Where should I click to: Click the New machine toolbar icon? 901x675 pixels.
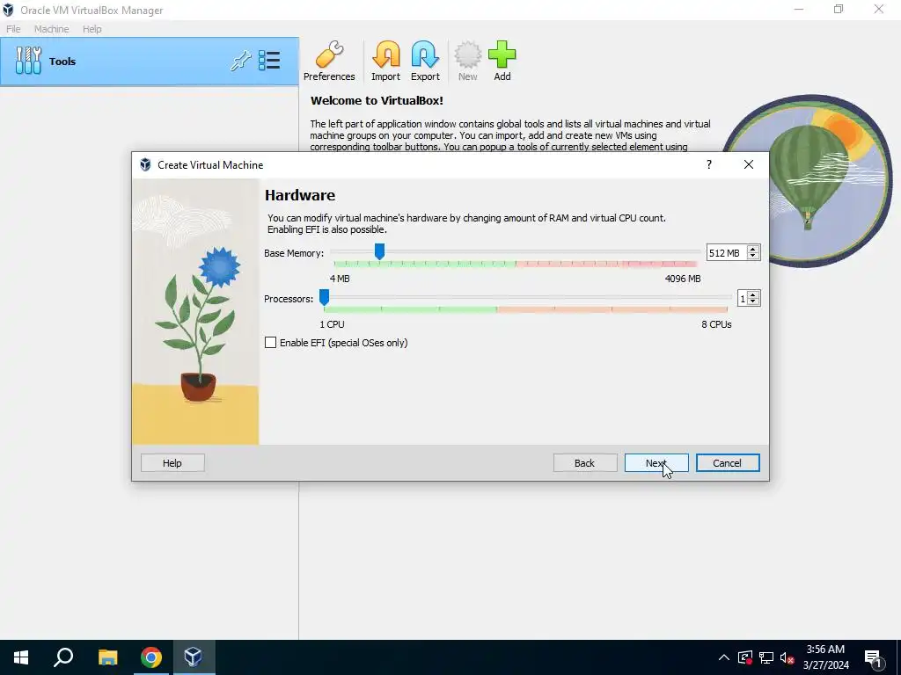click(x=468, y=61)
